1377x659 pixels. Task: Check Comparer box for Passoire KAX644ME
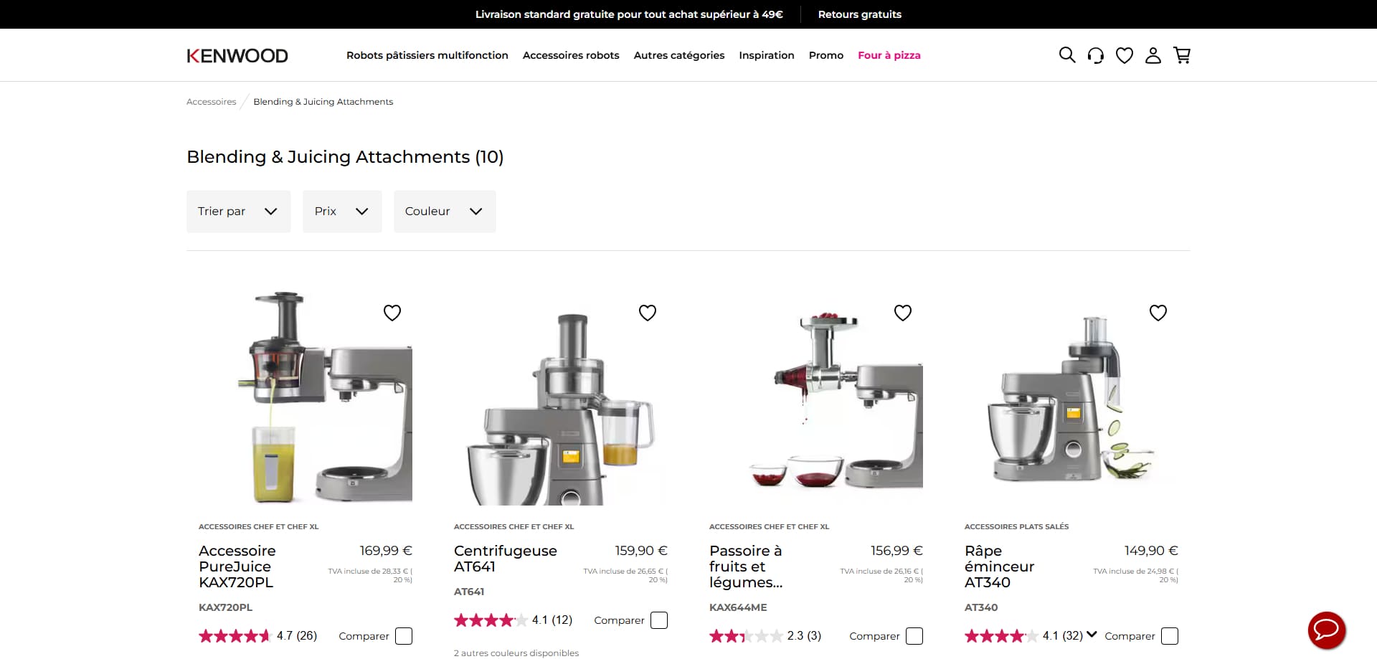coord(914,636)
